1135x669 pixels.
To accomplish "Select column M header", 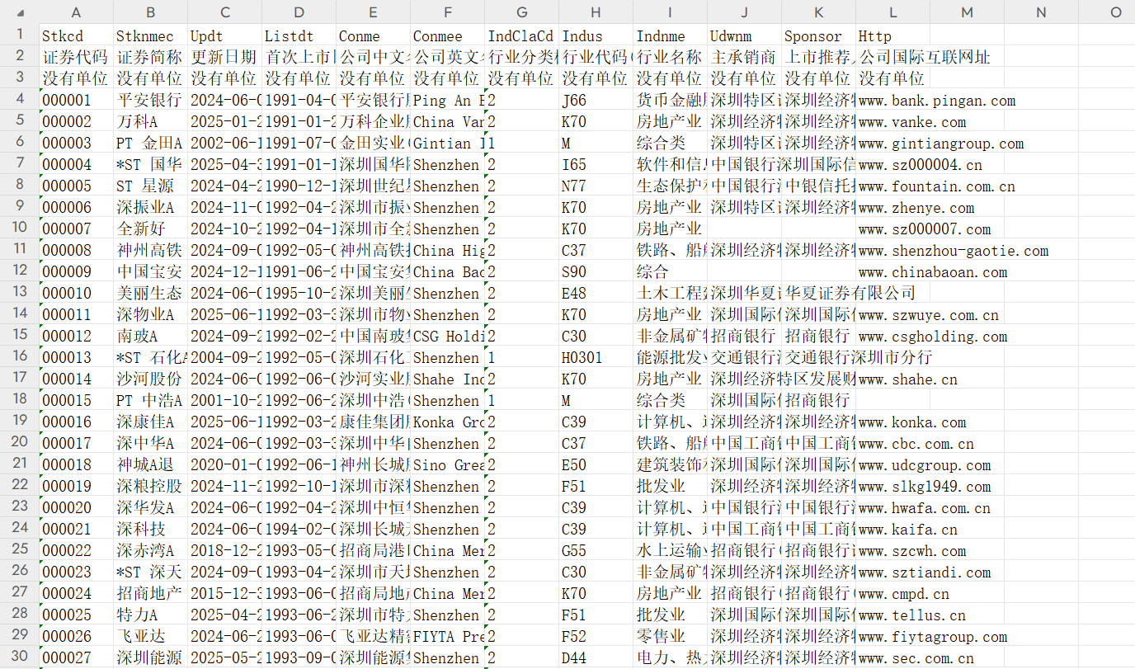I will (968, 12).
